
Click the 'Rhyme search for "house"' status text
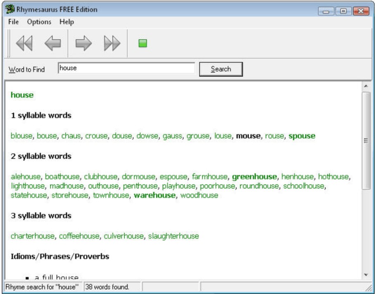coord(42,287)
